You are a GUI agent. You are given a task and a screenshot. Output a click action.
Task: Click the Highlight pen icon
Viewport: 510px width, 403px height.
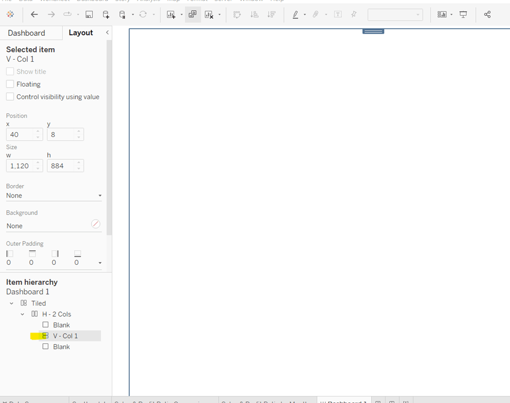[295, 15]
